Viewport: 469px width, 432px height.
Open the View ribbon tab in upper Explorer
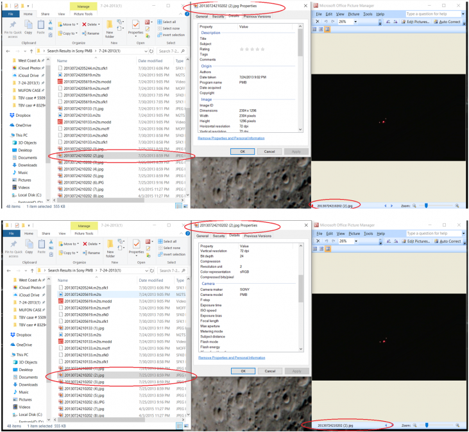pos(62,14)
